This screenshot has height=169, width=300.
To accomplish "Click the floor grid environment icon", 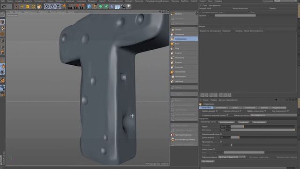I will pyautogui.click(x=117, y=7).
